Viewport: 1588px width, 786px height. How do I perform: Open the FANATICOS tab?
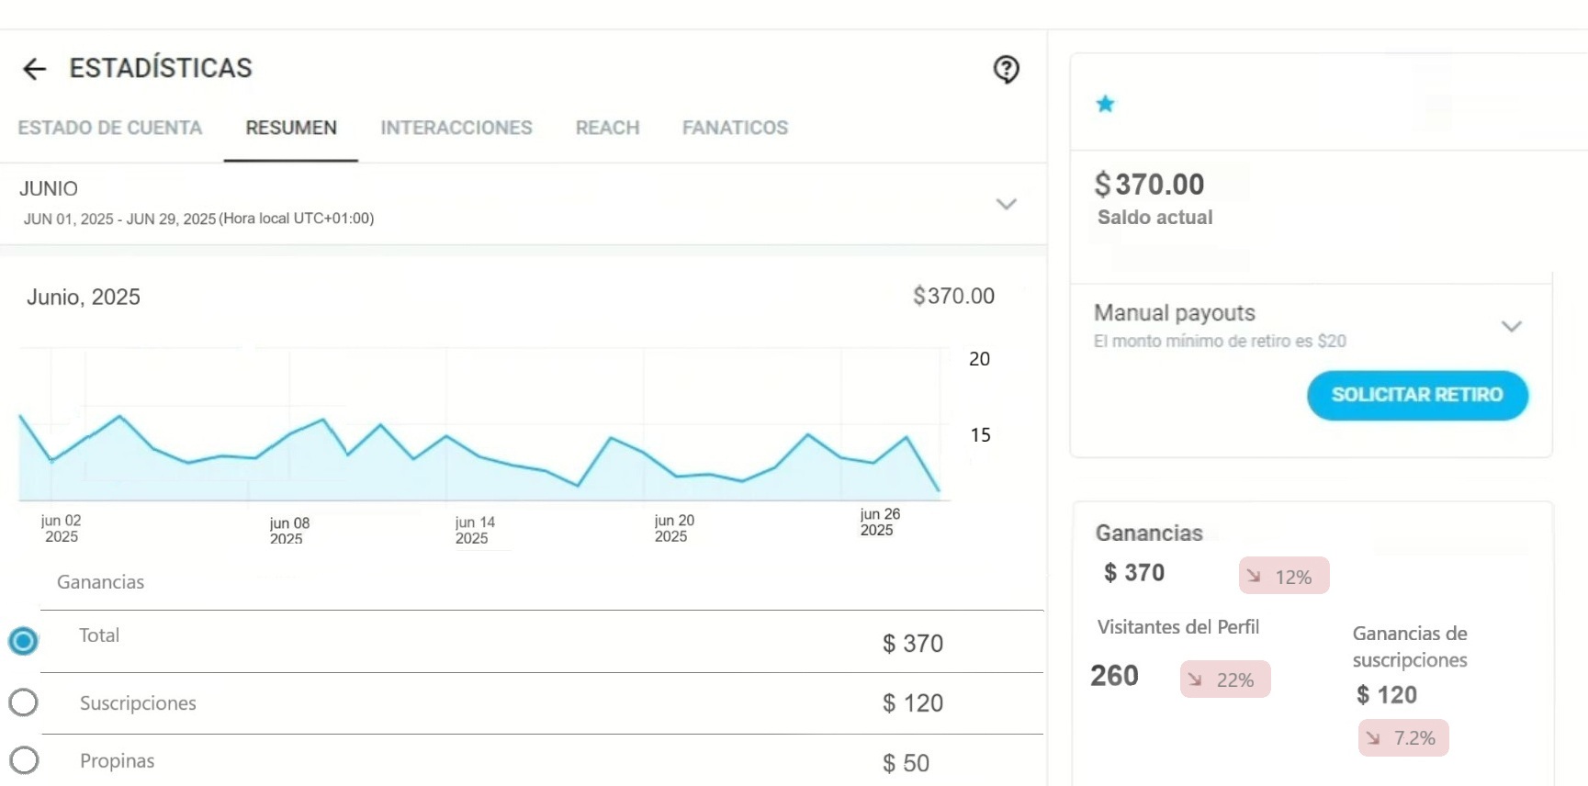click(x=735, y=128)
